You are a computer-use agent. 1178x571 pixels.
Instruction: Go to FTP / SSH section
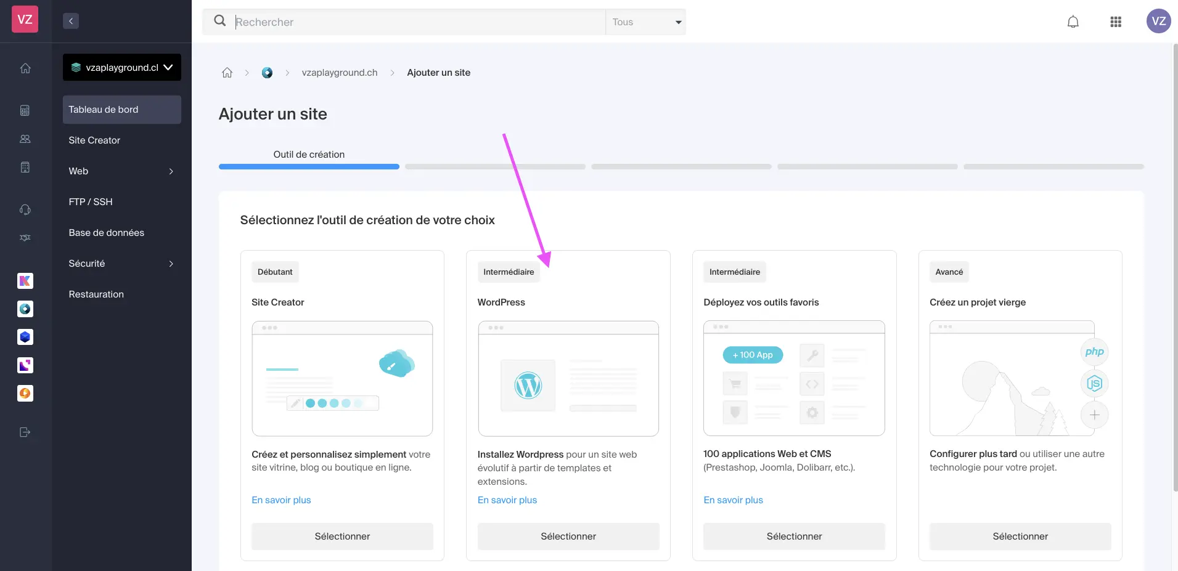[x=91, y=202]
